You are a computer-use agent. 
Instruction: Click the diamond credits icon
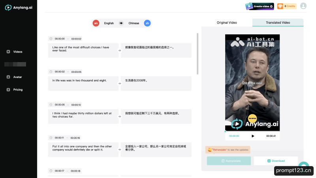280,6
